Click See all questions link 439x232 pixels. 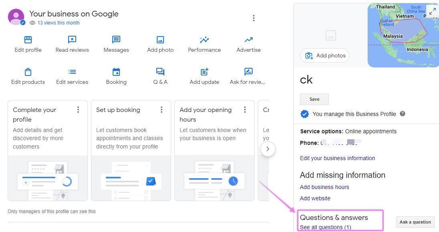pos(325,227)
